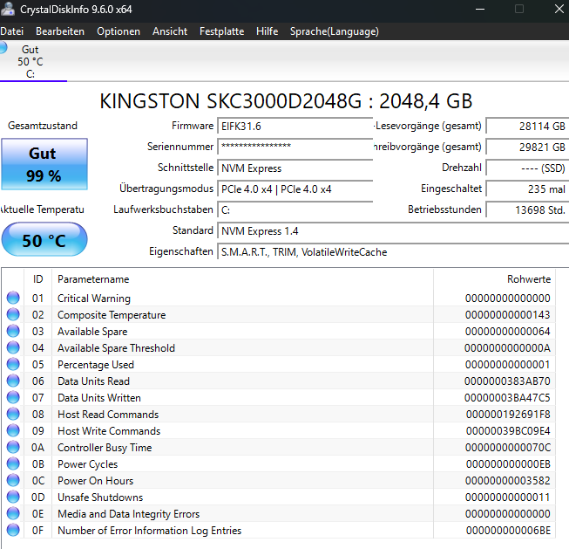Image resolution: width=569 pixels, height=549 pixels.
Task: Click the Betriebsstunden value 13698 Std.
Action: (x=527, y=209)
